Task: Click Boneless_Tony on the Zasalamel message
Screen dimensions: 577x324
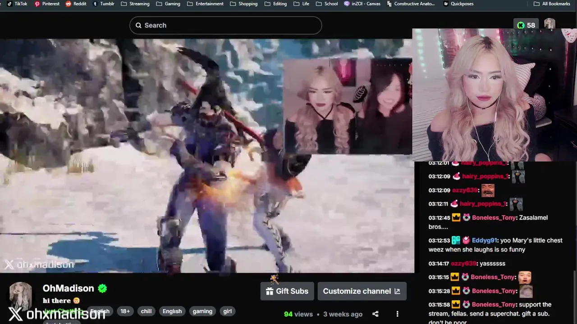Action: tap(494, 217)
